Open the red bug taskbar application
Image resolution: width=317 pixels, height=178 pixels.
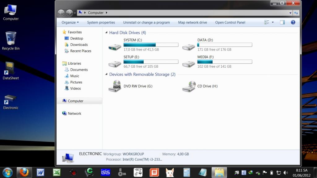[73, 173]
